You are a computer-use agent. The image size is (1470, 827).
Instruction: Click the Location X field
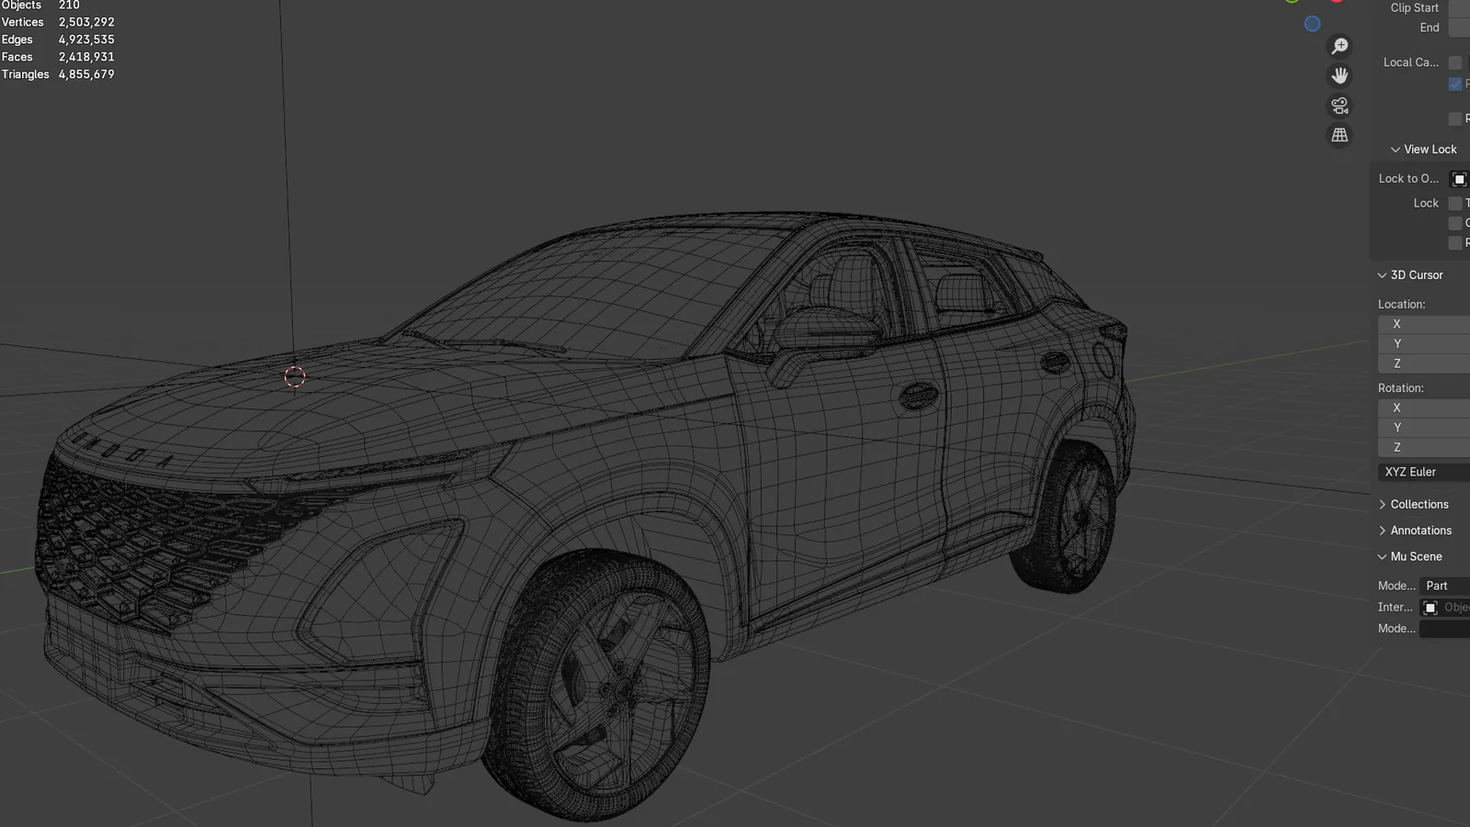pos(1424,324)
